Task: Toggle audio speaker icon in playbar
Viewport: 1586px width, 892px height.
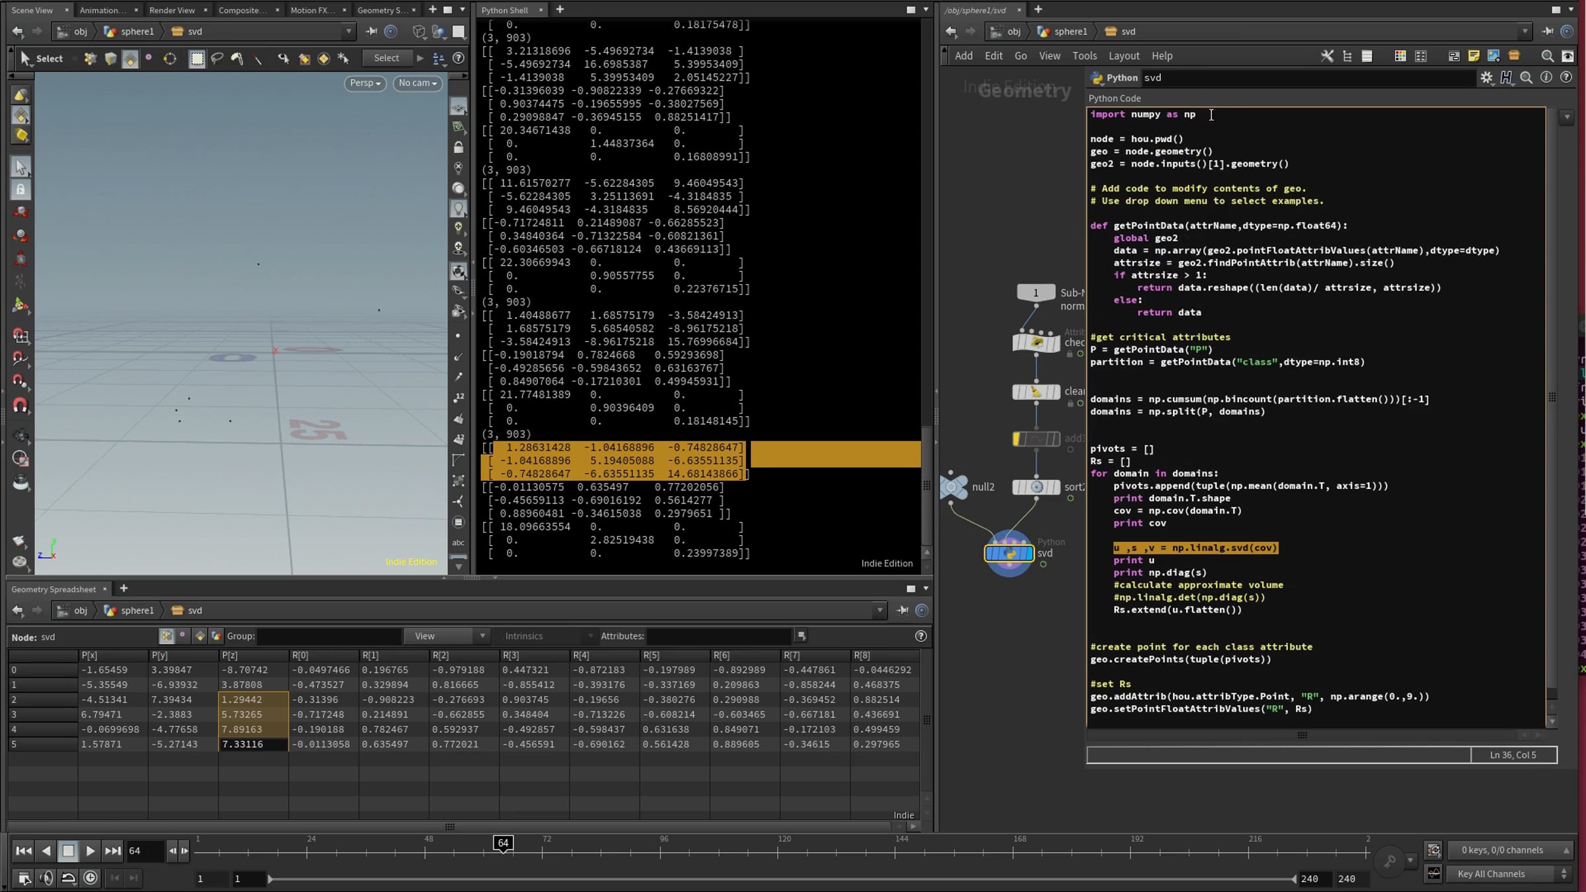Action: [46, 878]
